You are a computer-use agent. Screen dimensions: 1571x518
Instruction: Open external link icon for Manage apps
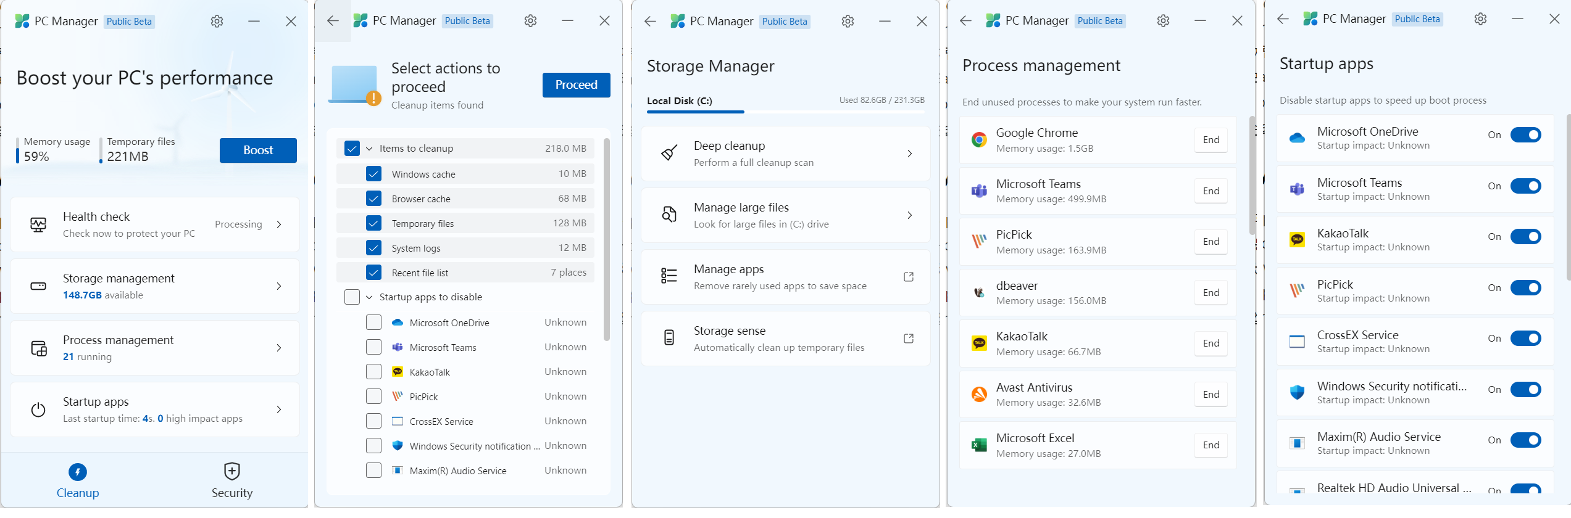(x=909, y=277)
